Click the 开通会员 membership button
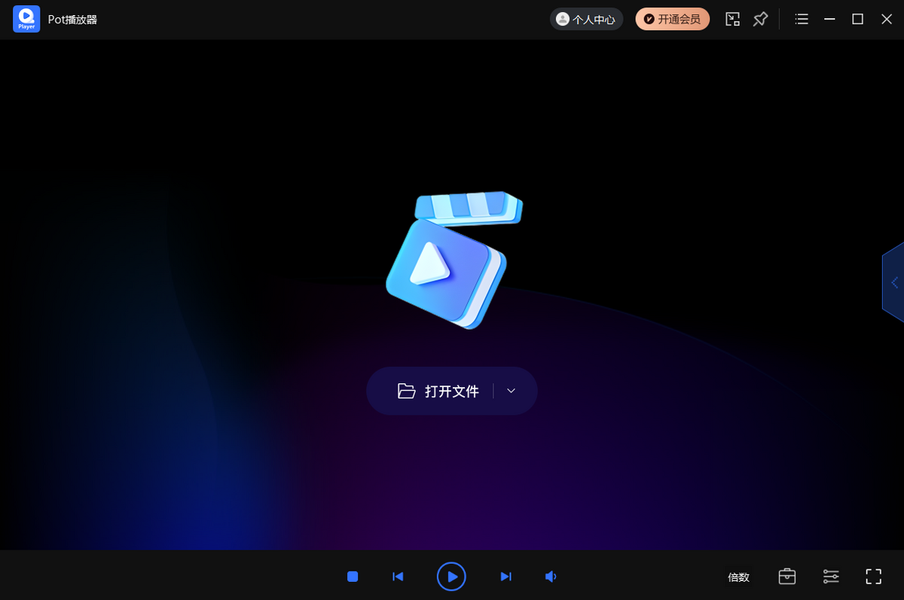 coord(672,20)
